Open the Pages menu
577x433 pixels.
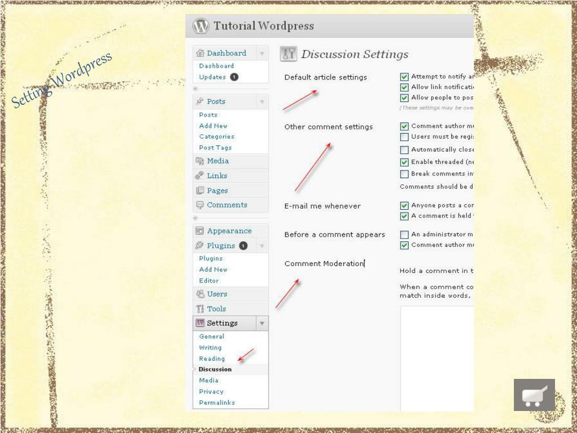tap(217, 191)
